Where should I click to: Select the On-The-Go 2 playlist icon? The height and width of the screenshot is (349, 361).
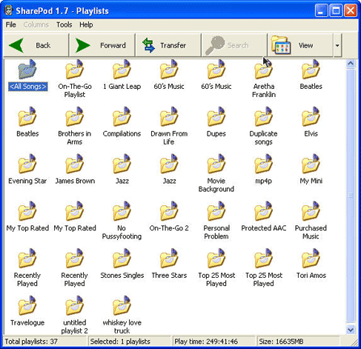pyautogui.click(x=169, y=210)
